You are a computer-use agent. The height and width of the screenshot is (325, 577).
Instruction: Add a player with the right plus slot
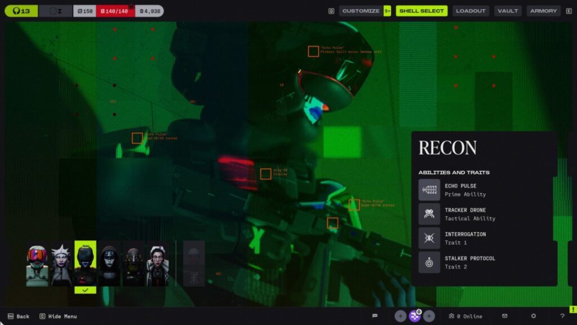tap(429, 316)
